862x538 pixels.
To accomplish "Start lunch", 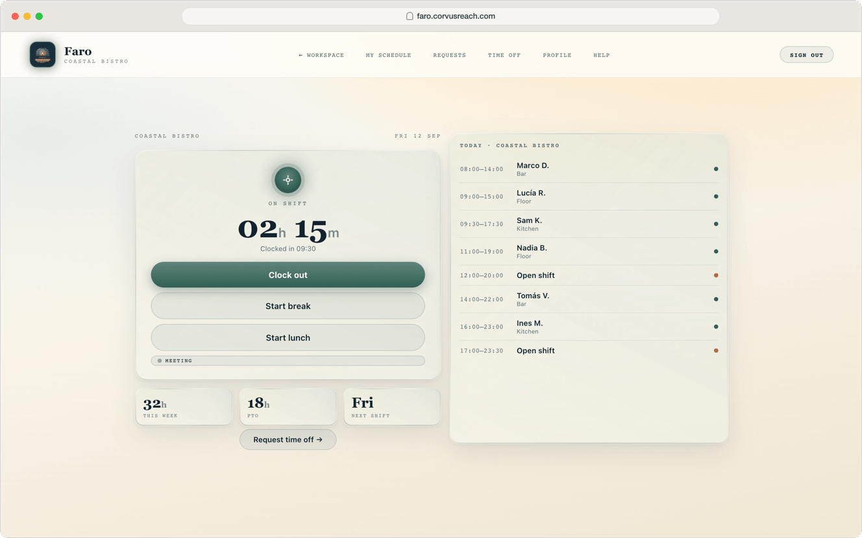I will click(x=288, y=338).
